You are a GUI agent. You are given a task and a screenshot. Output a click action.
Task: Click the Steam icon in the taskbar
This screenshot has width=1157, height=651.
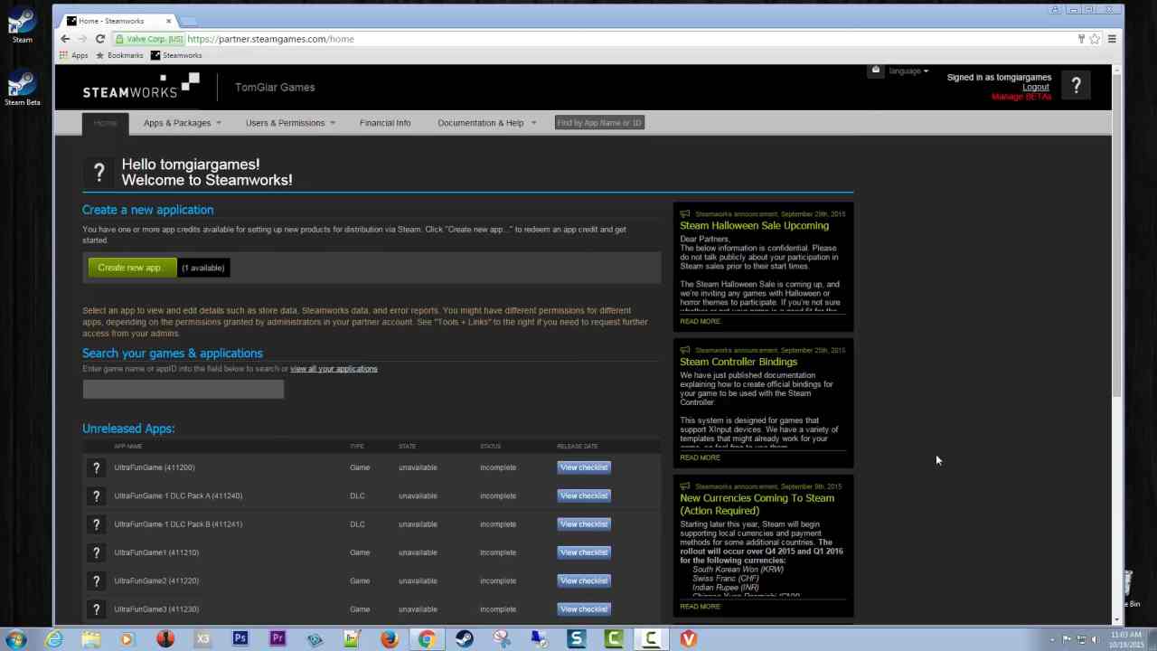pyautogui.click(x=464, y=639)
